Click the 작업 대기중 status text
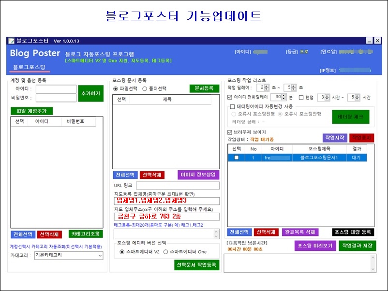 coord(262,139)
